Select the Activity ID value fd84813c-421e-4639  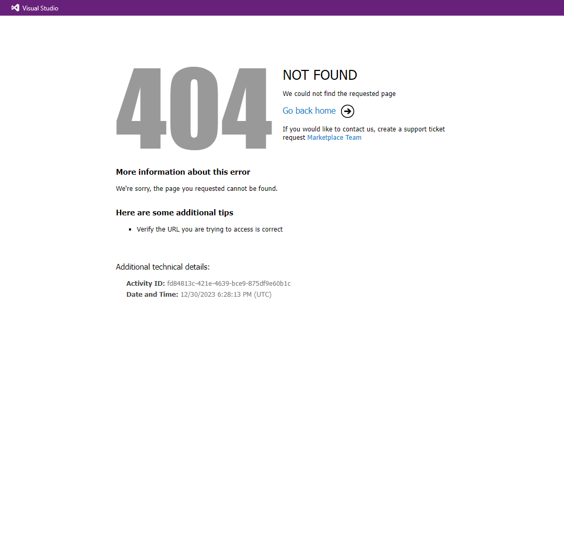pos(229,283)
